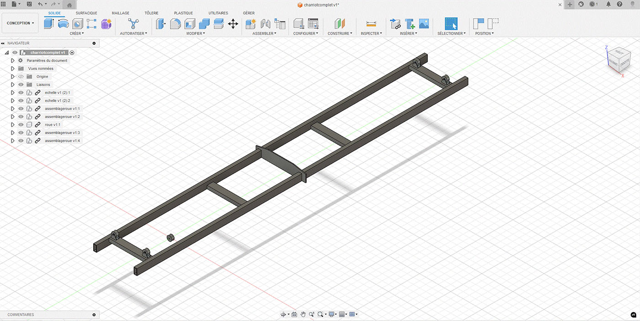640x321 pixels.
Task: Click the Bill of Materials icon
Action: [x=280, y=24]
